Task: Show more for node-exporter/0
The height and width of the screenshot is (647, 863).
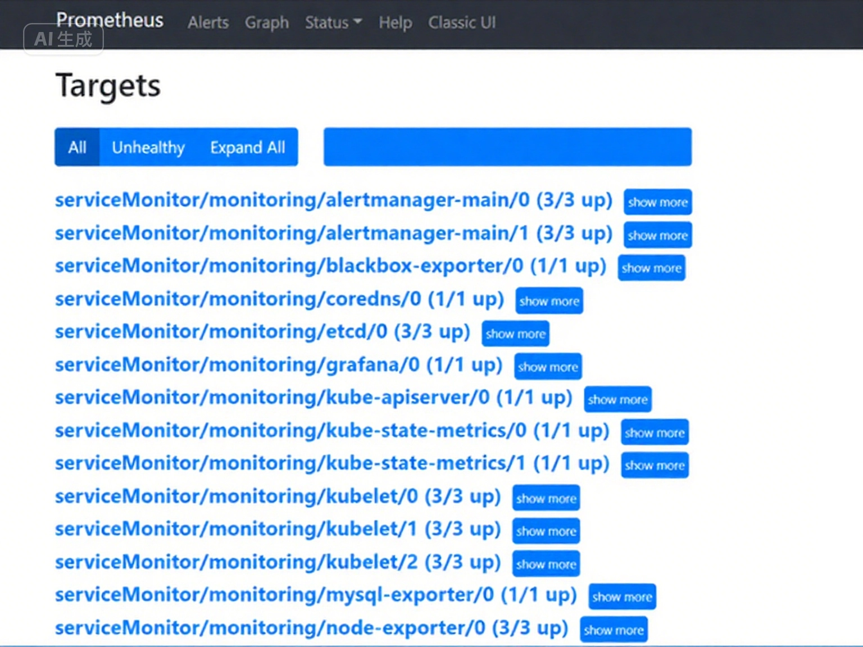Action: point(614,630)
